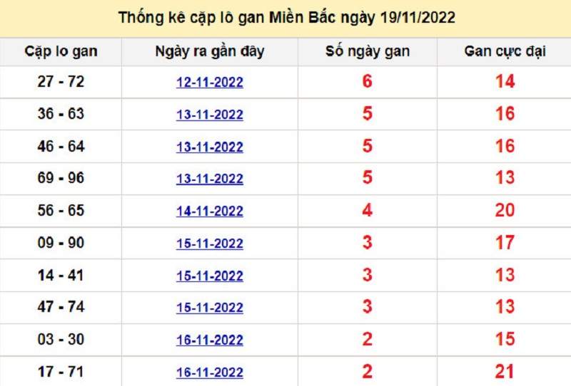Viewport: 571px width, 386px height.
Task: Select the pair cell '46 - 64'
Action: (x=61, y=146)
